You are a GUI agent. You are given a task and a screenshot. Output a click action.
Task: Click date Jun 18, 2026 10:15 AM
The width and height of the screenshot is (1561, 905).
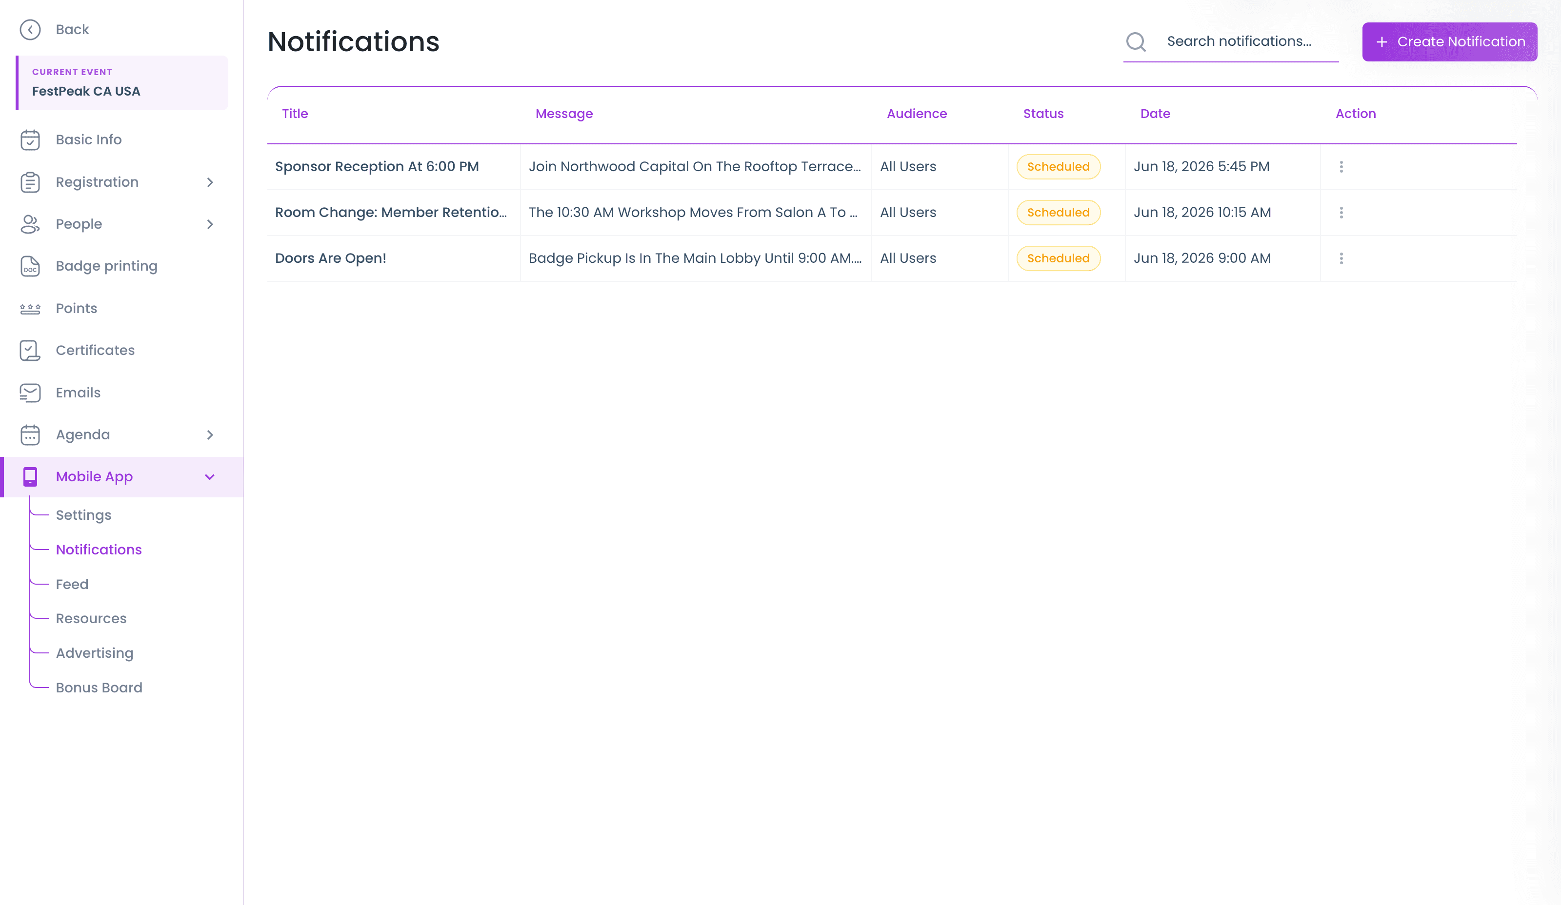pos(1201,212)
